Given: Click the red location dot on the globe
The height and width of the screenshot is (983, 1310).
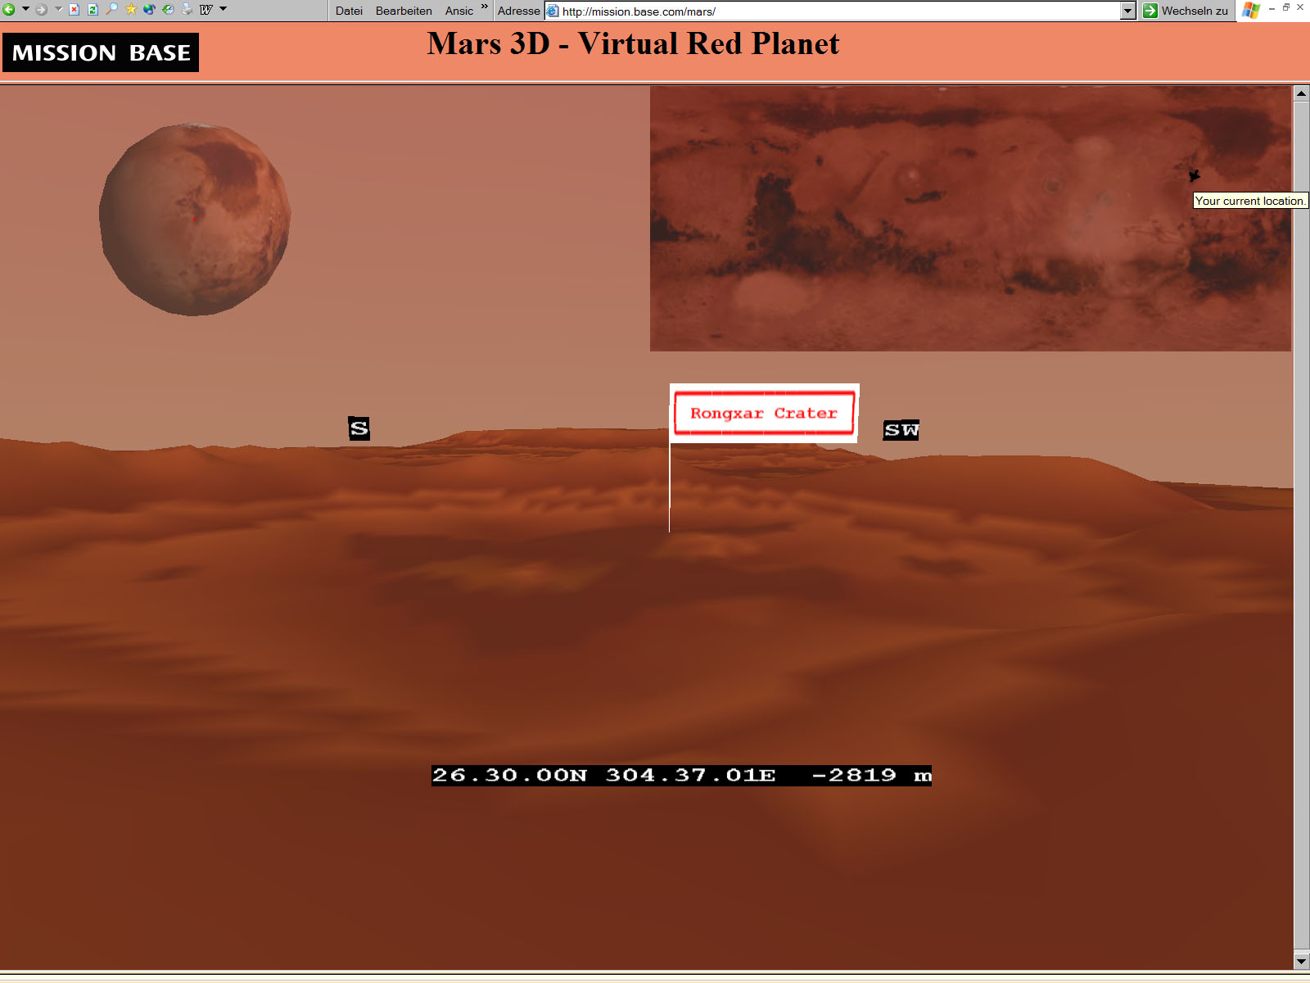Looking at the screenshot, I should pos(195,219).
